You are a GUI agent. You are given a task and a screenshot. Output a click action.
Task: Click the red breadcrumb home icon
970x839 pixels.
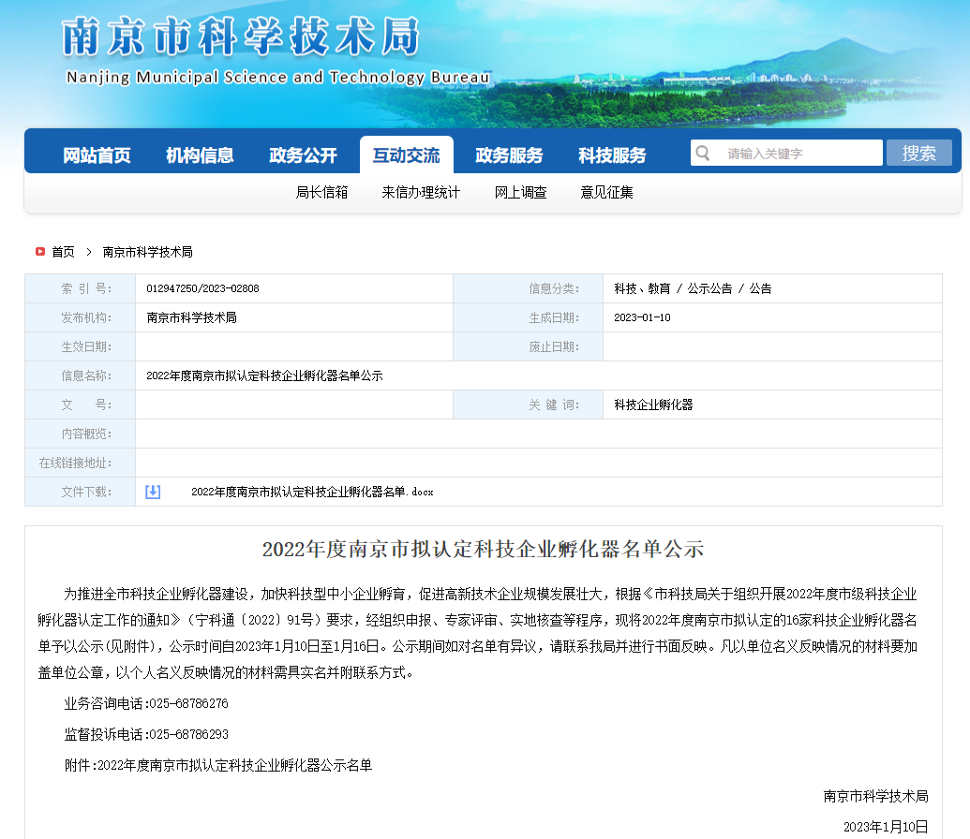point(40,252)
